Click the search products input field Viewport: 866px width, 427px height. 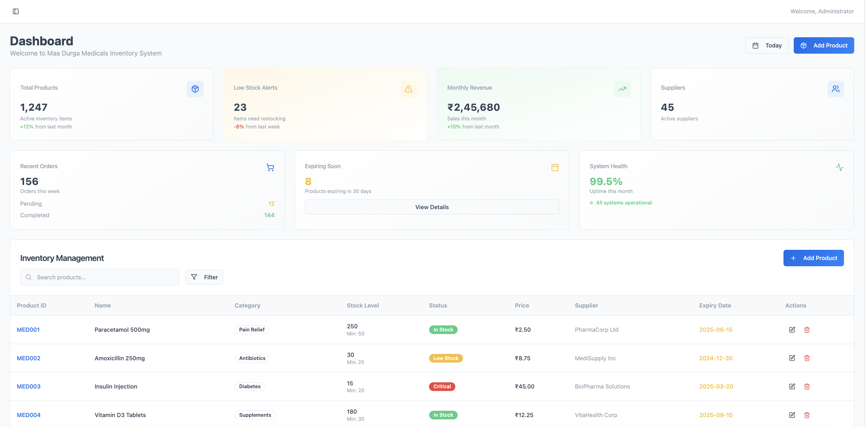point(100,277)
